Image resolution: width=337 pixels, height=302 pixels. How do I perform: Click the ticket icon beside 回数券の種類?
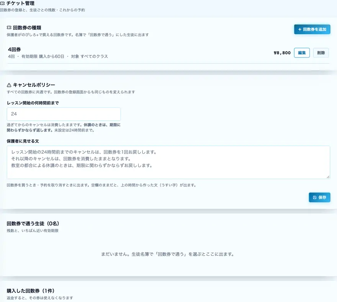coord(9,28)
